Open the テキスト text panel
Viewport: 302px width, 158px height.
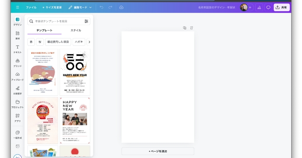click(18, 49)
